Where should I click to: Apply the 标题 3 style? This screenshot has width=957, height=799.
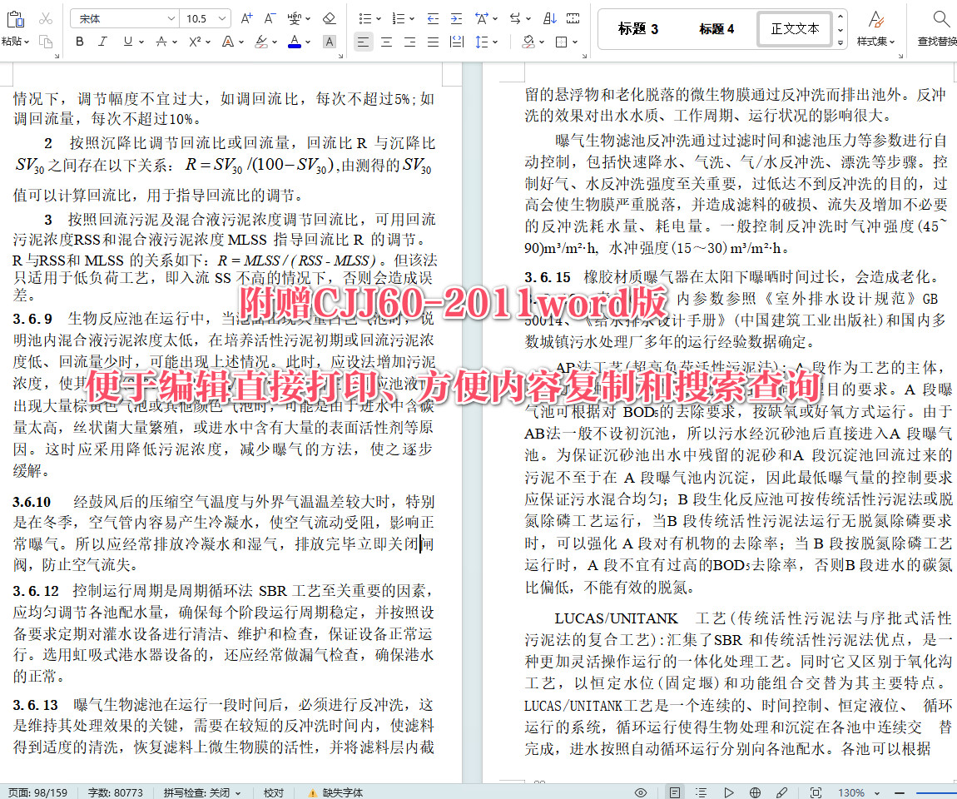tap(637, 28)
